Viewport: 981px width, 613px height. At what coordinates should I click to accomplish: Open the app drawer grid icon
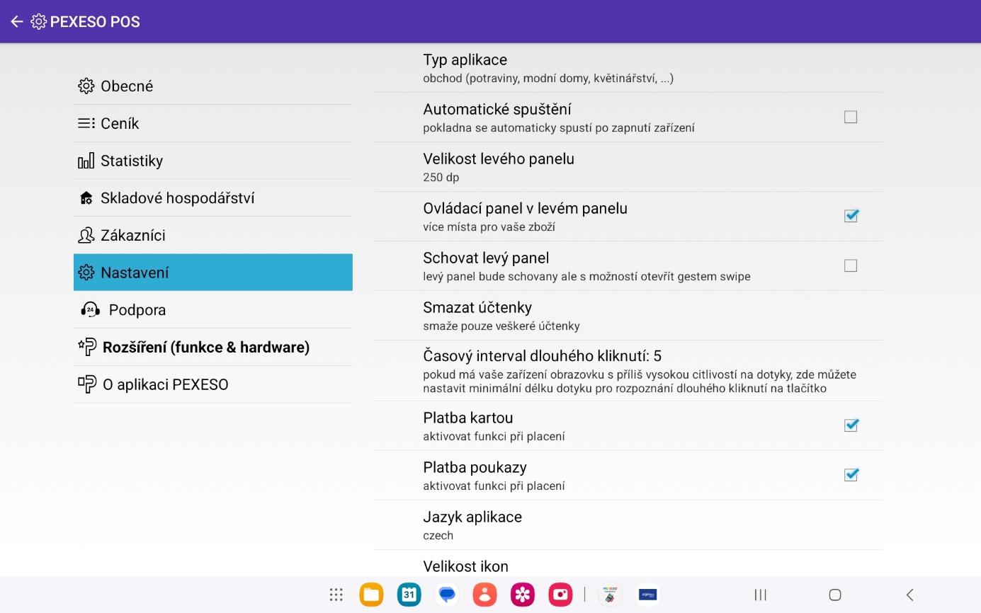tap(336, 595)
